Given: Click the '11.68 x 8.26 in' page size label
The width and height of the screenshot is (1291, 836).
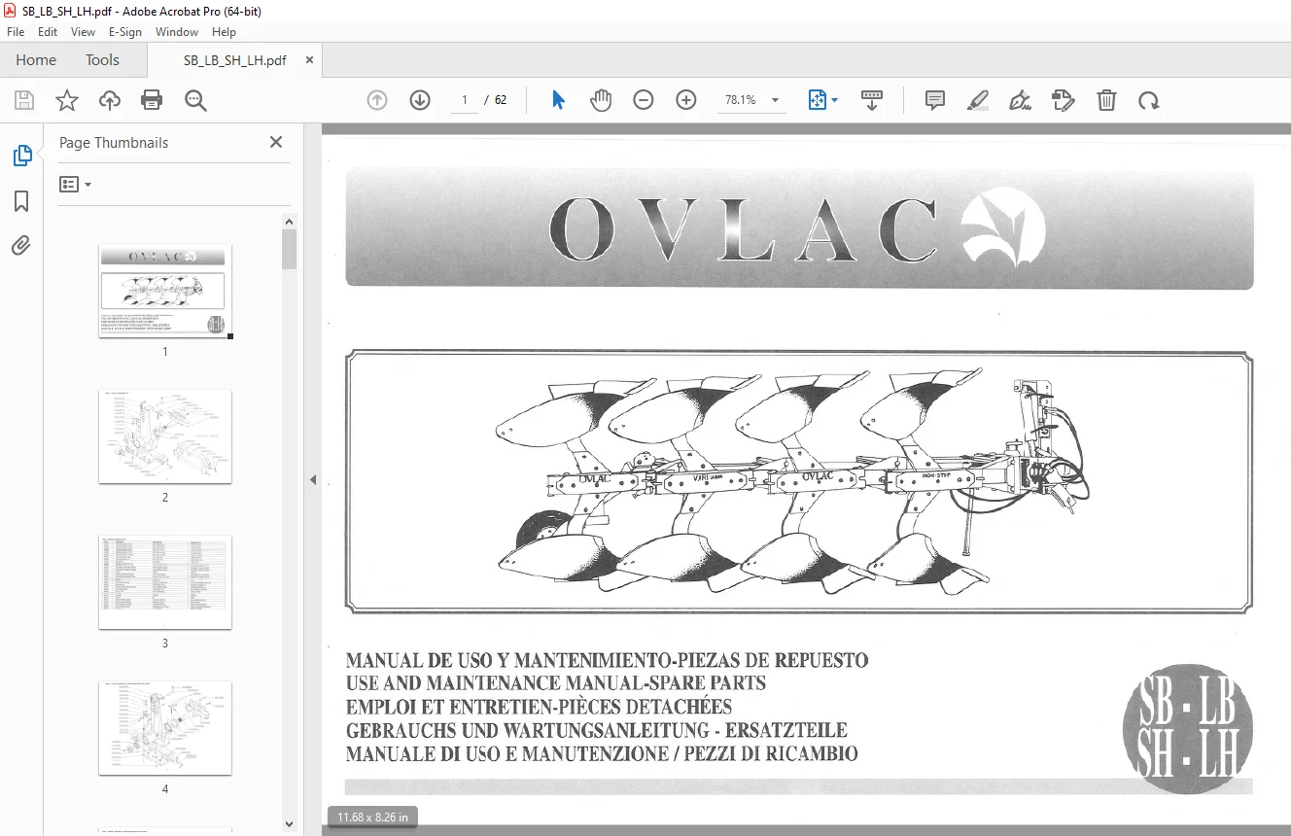Looking at the screenshot, I should 373,817.
